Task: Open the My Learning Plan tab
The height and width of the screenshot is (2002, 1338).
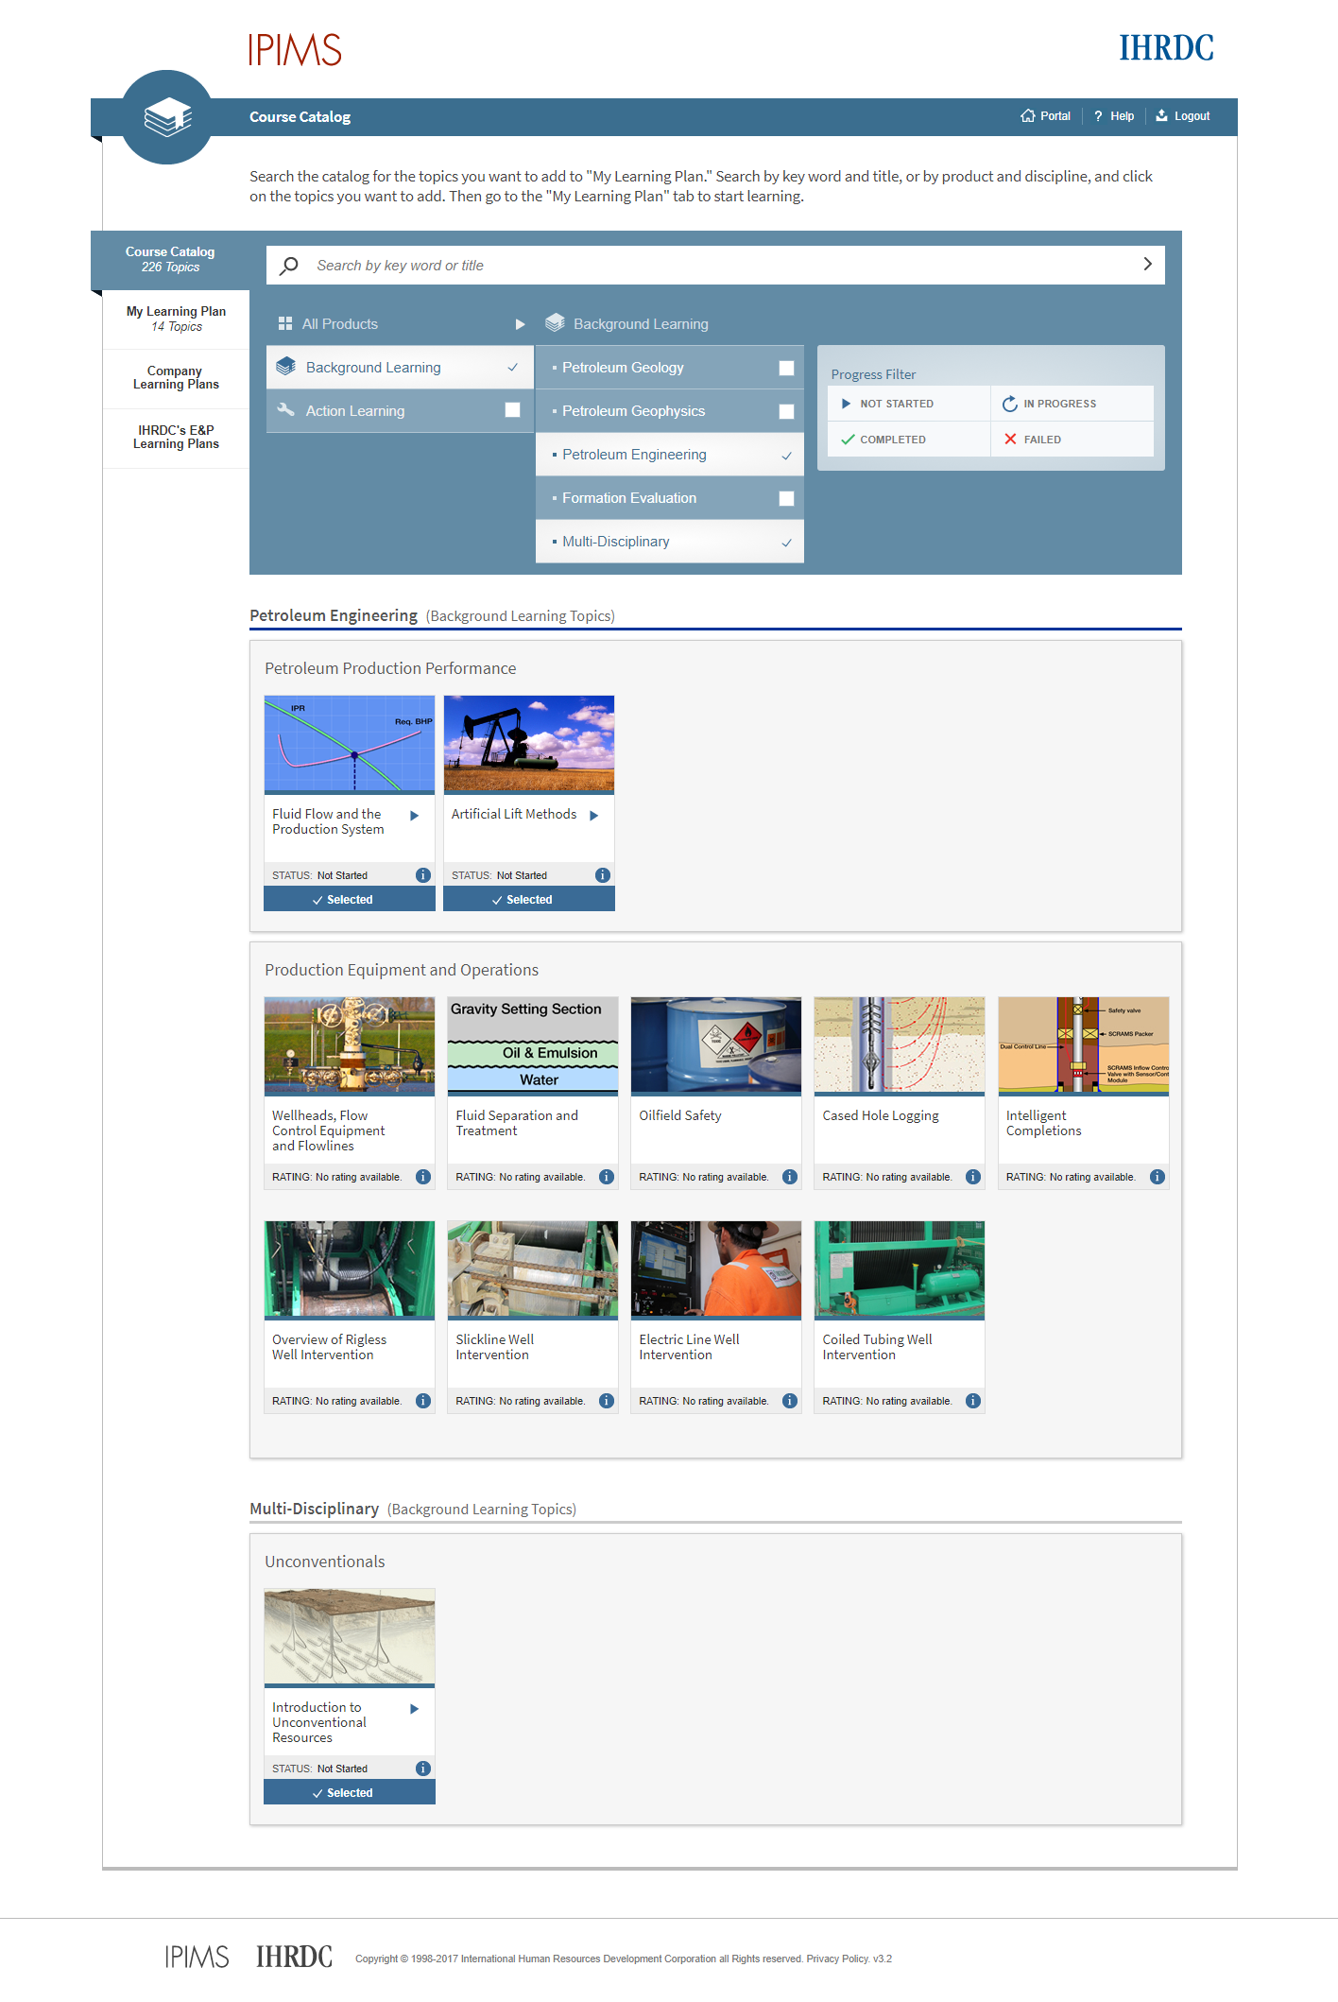Action: [x=176, y=319]
